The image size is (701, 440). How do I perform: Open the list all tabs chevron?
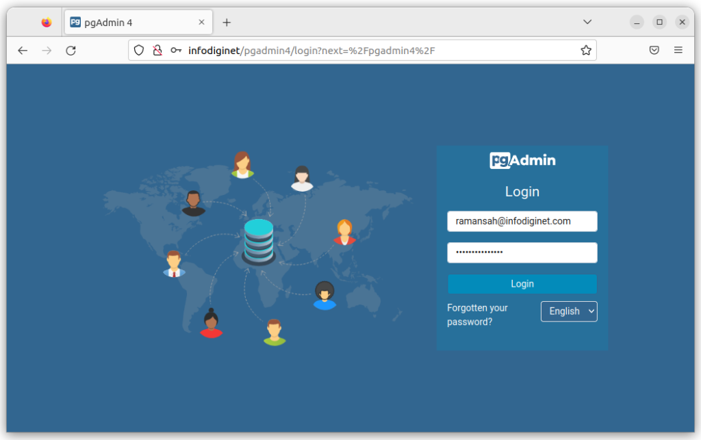[x=587, y=22]
